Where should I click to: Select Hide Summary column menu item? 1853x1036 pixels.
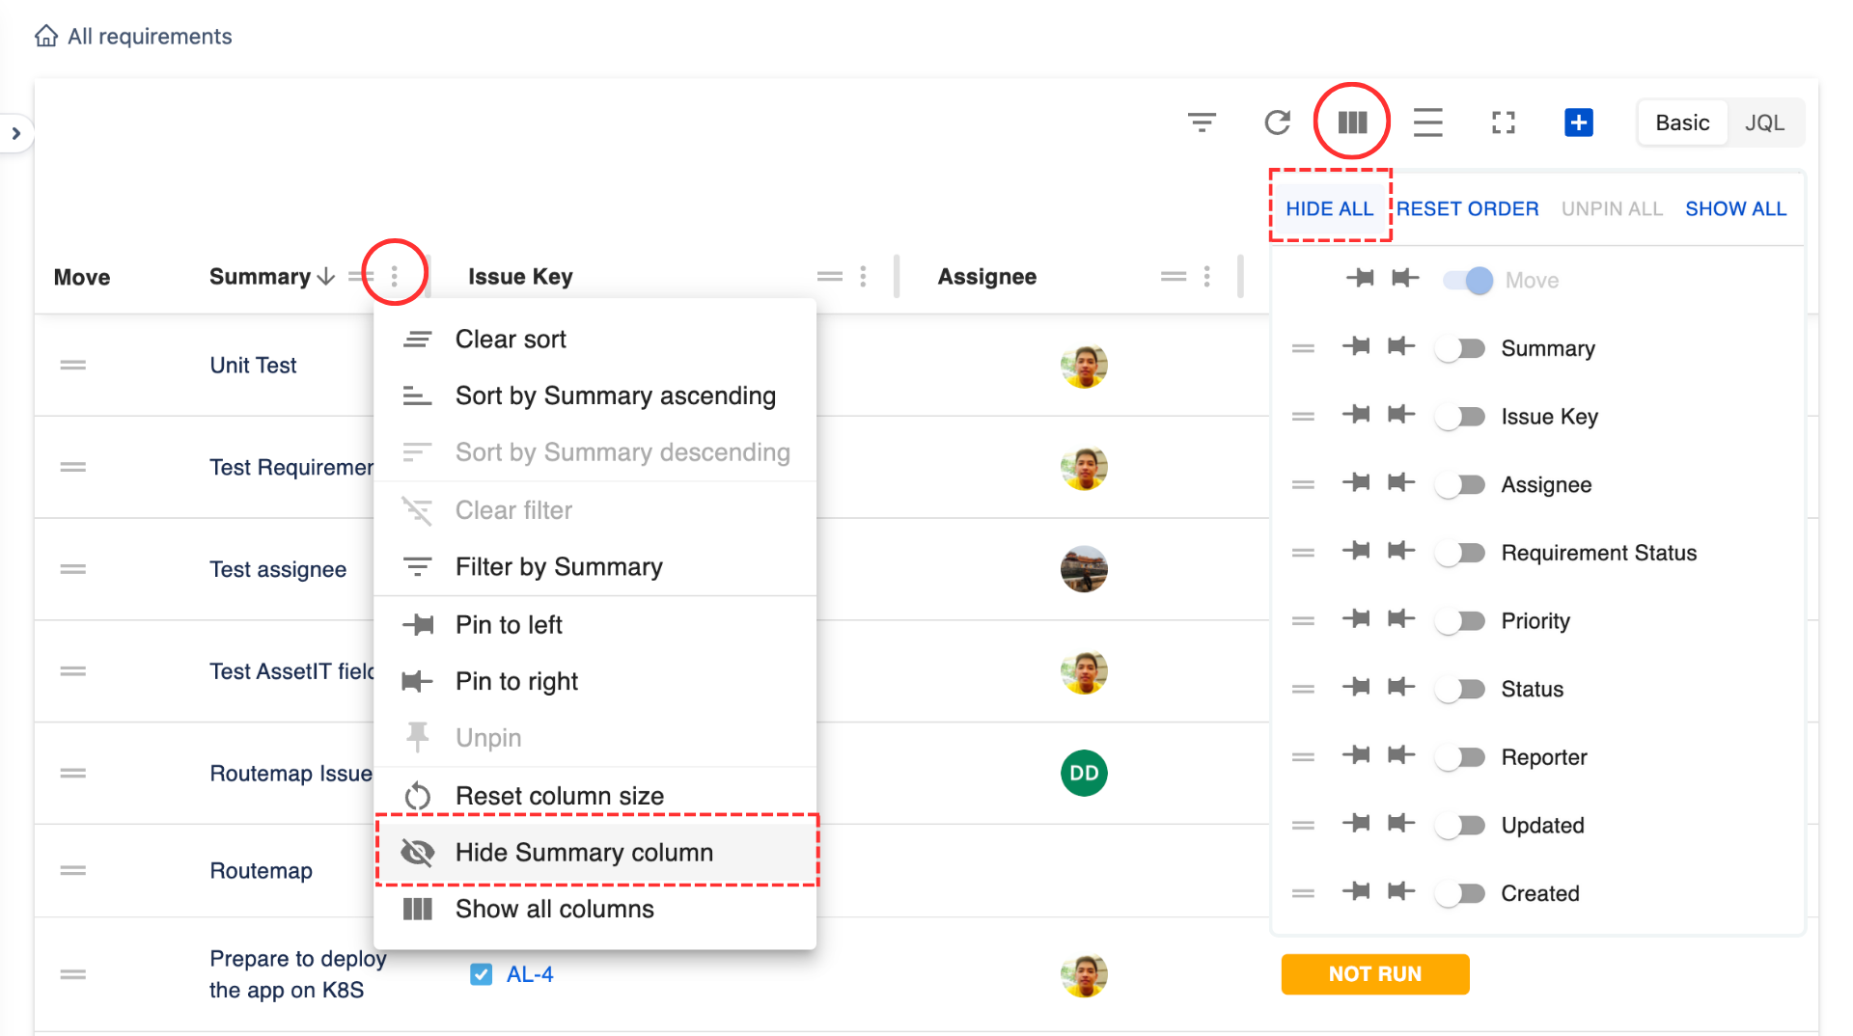pos(584,853)
